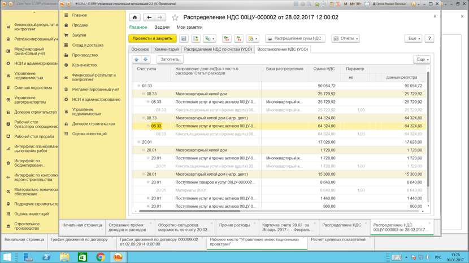Click the back navigation arrow
469x263 pixels.
[149, 17]
